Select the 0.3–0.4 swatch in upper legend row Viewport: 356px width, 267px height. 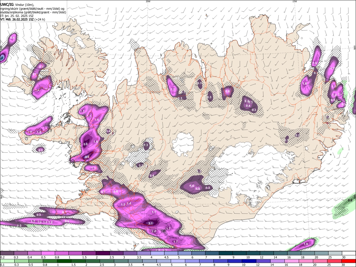(21, 253)
